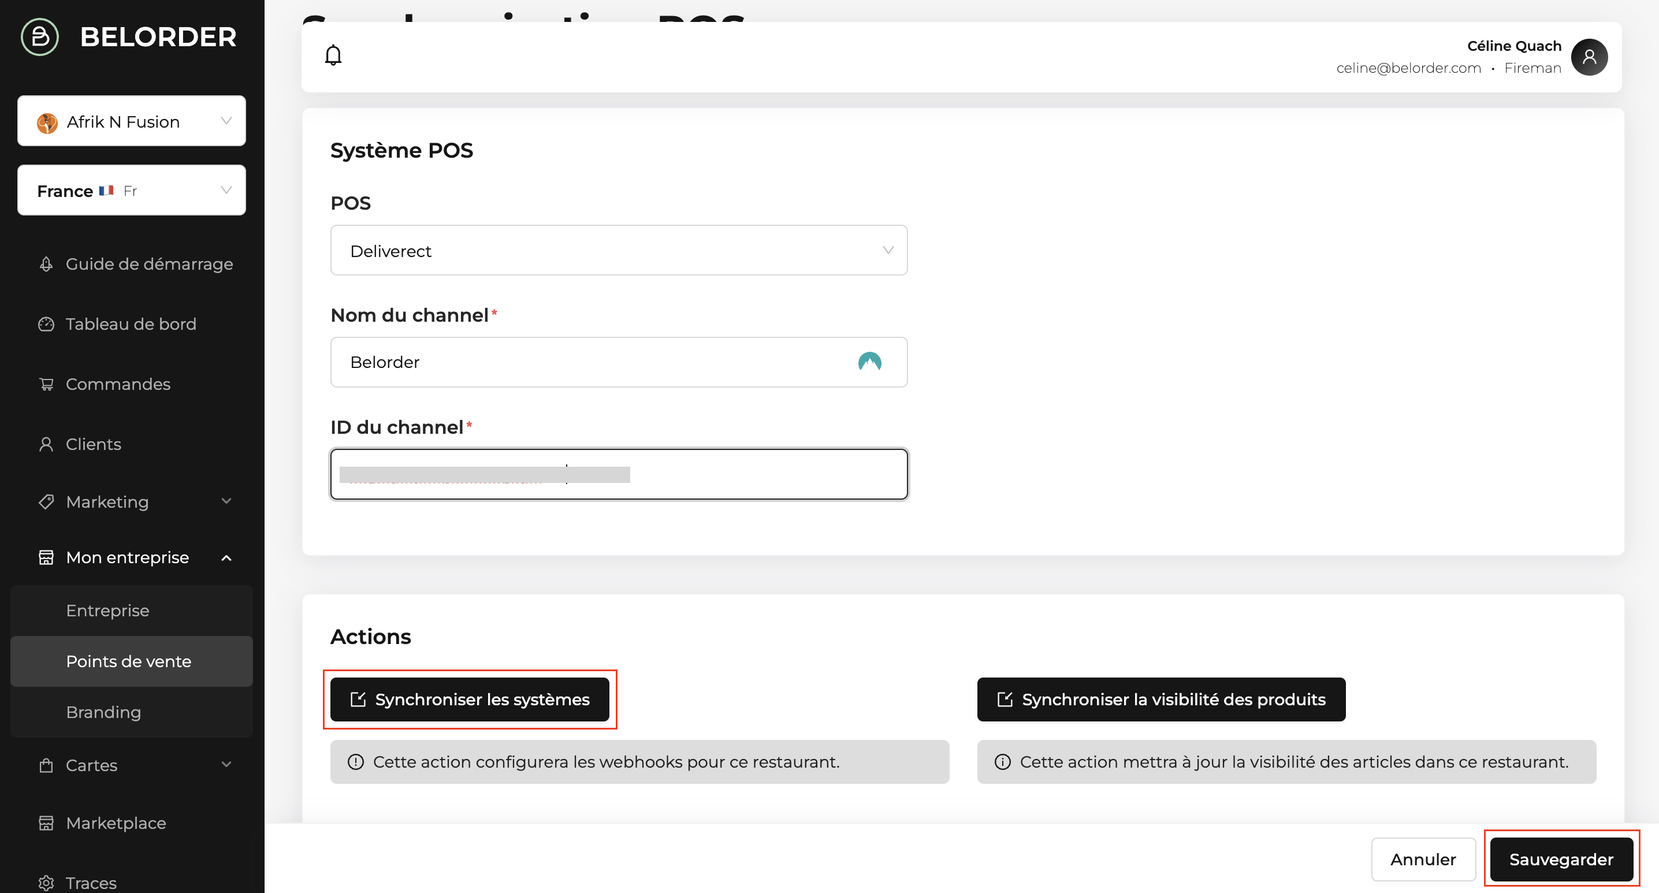Select the Entreprise submenu item

coord(131,611)
